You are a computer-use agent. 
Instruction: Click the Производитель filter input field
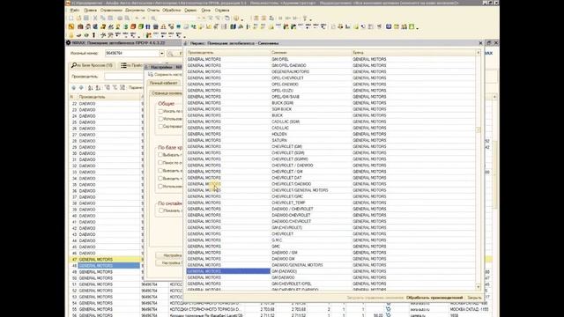(123, 77)
